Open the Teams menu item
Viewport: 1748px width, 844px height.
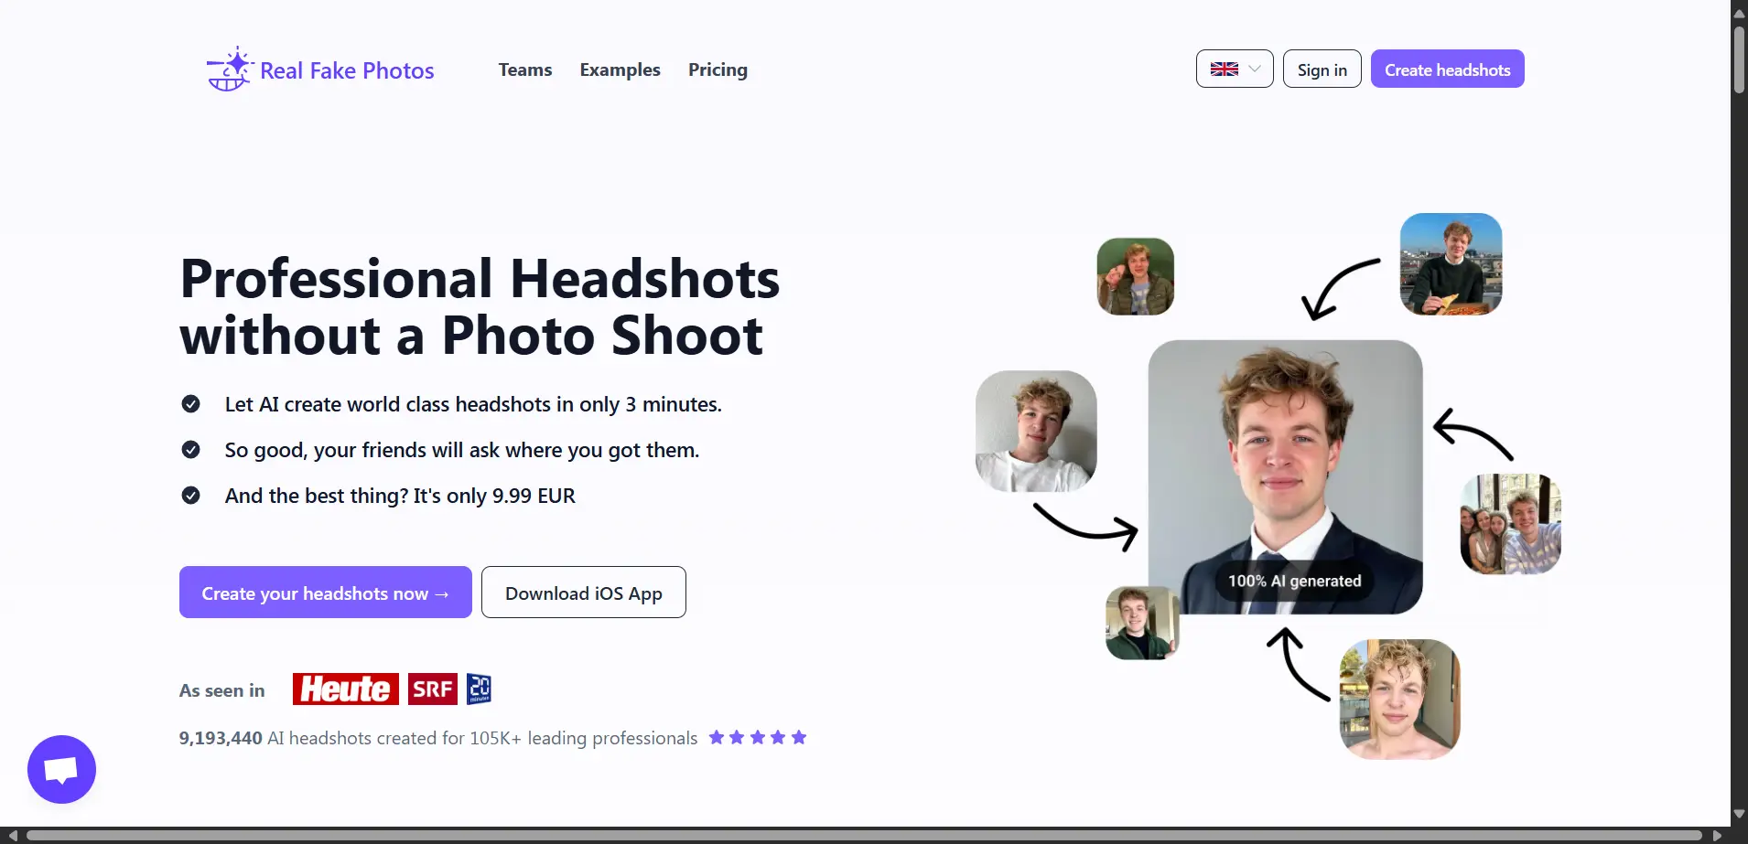524,69
